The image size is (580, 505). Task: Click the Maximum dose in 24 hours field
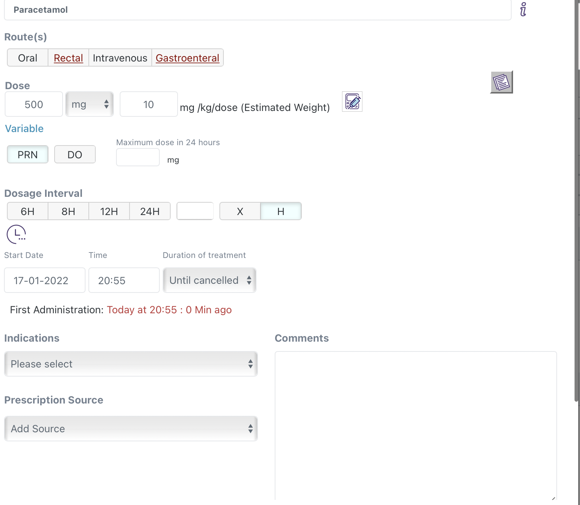point(138,158)
